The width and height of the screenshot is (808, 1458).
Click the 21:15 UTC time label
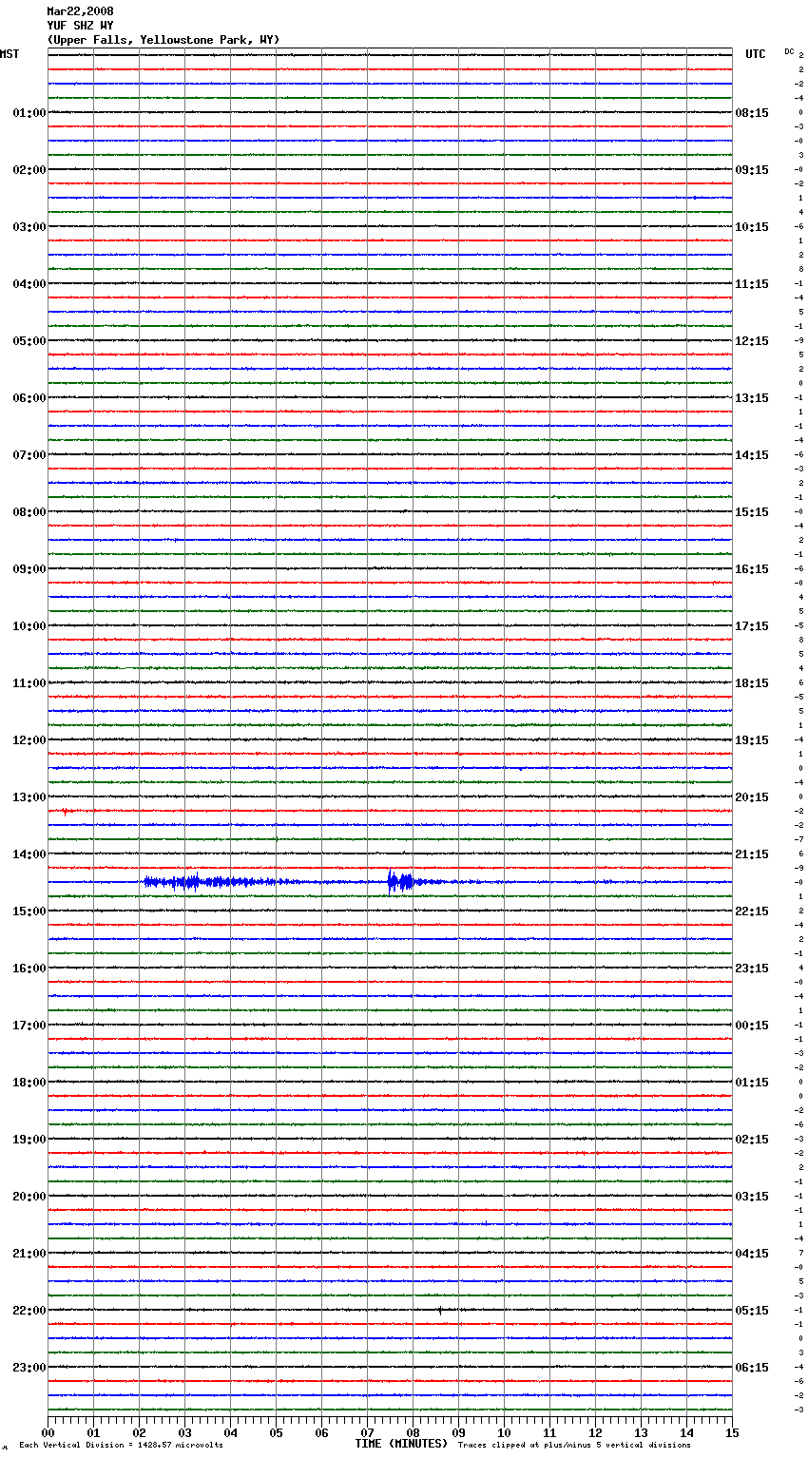coord(752,854)
